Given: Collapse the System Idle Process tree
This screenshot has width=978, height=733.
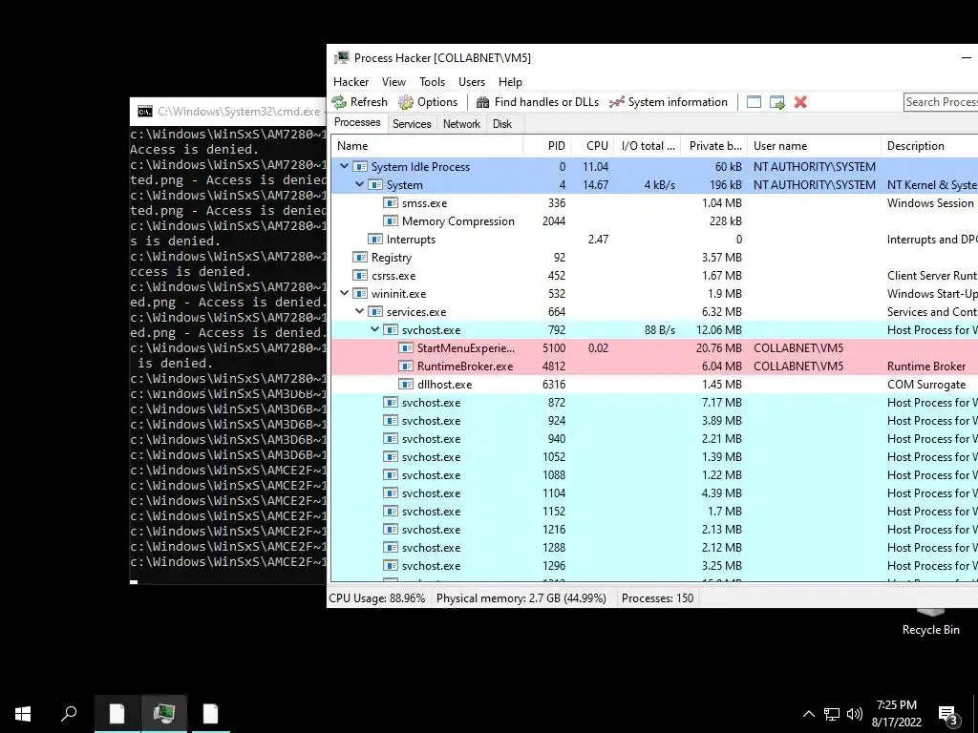Looking at the screenshot, I should (344, 166).
